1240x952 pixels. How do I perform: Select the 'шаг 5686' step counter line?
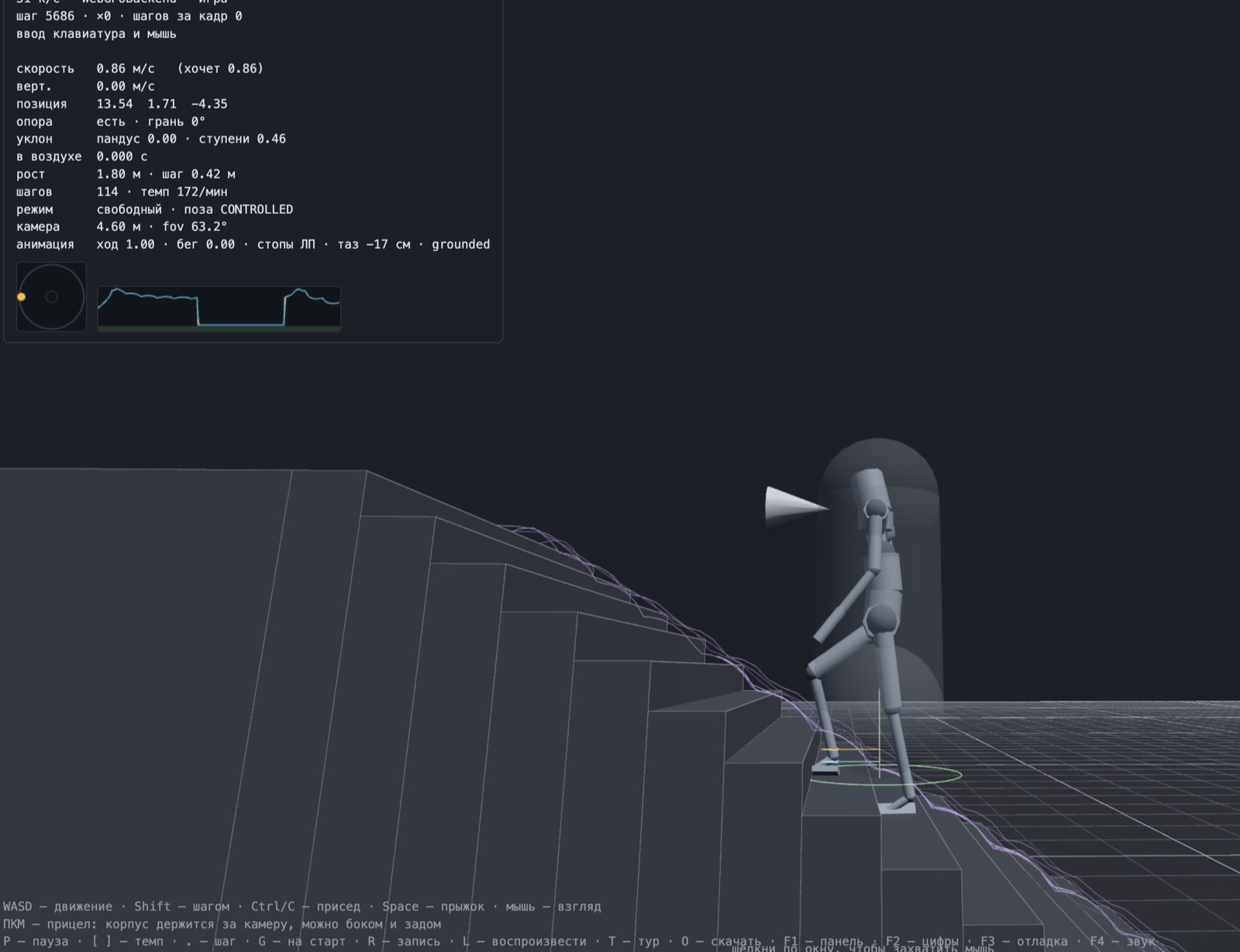[129, 16]
